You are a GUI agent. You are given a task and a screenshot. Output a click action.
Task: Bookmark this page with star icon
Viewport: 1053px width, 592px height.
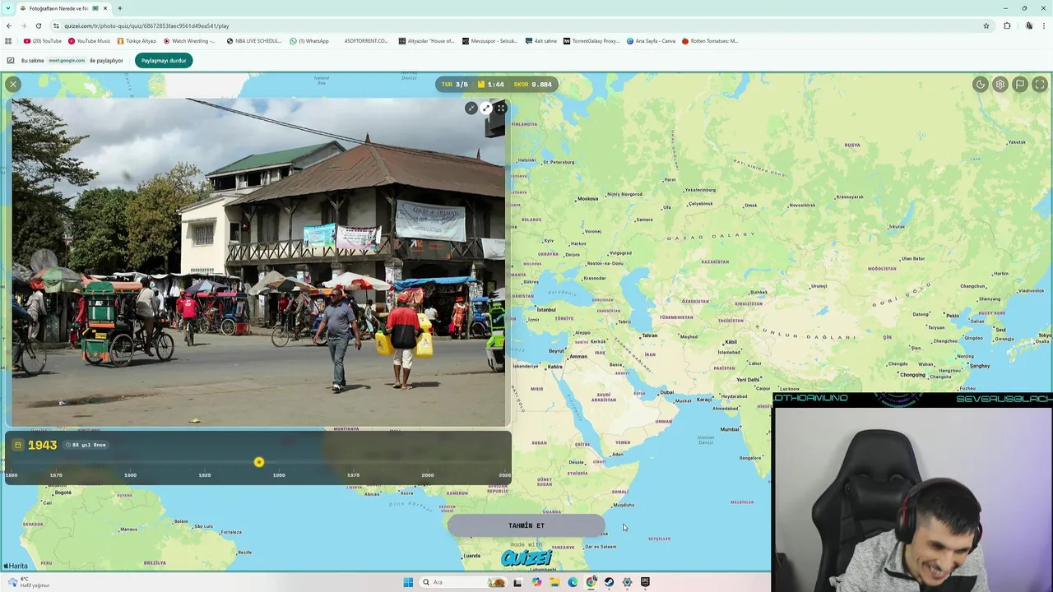coord(986,25)
